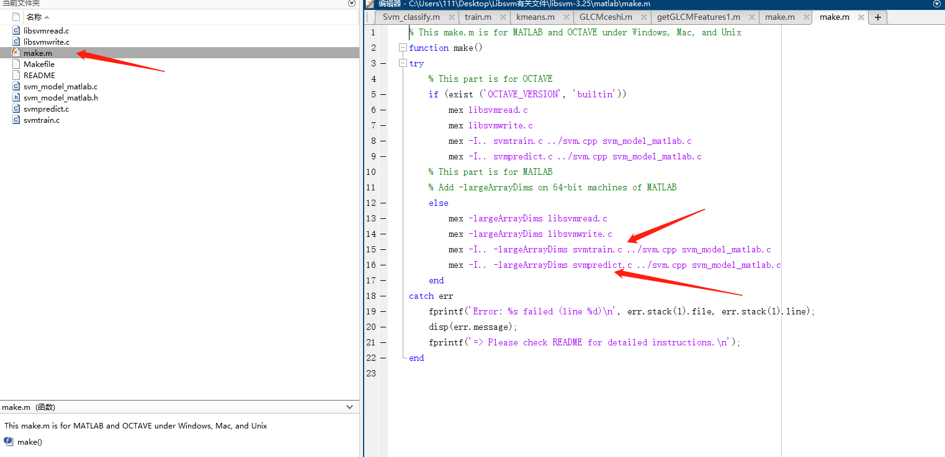Open the 当前文件夹 panel menu via circled arrow

(x=352, y=4)
